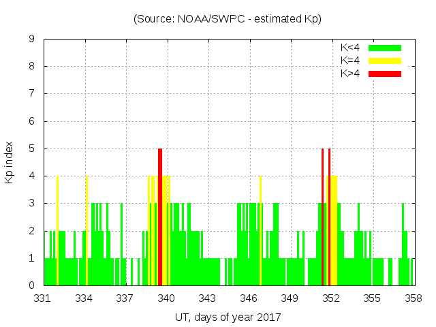Click the y-axis tick label 0
Viewport: 436px width, 327px height.
pyautogui.click(x=31, y=285)
